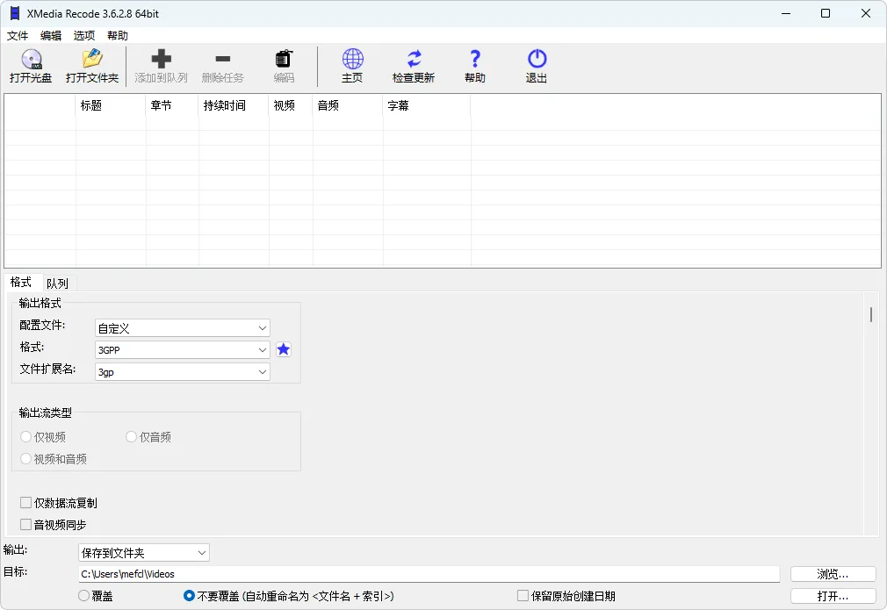The height and width of the screenshot is (610, 887).
Task: Select the 视频和音频 radio button
Action: pos(25,458)
